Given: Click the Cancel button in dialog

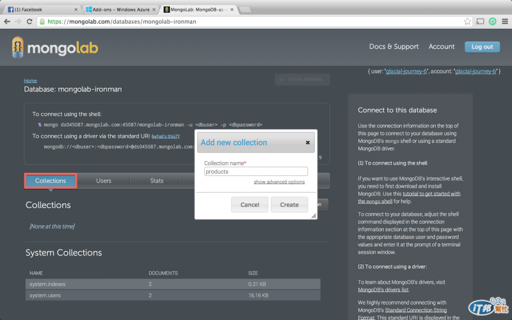Looking at the screenshot, I should pos(250,204).
